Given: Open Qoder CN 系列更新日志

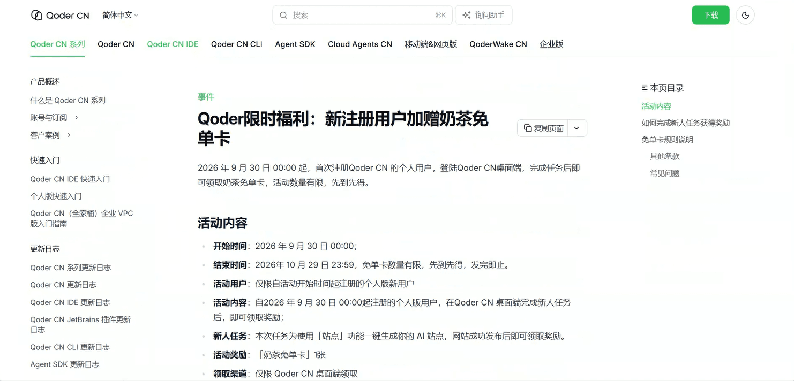Looking at the screenshot, I should 70,268.
